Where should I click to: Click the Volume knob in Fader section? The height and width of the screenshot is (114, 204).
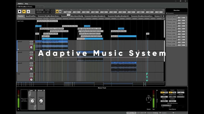click(32, 101)
